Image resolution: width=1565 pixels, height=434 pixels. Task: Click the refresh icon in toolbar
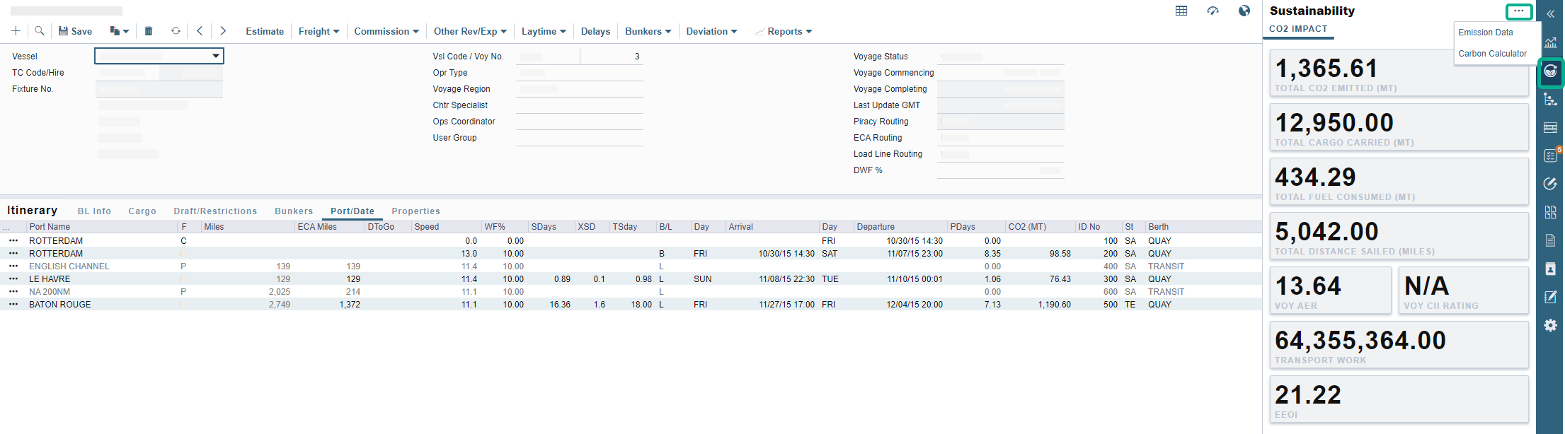tap(176, 31)
